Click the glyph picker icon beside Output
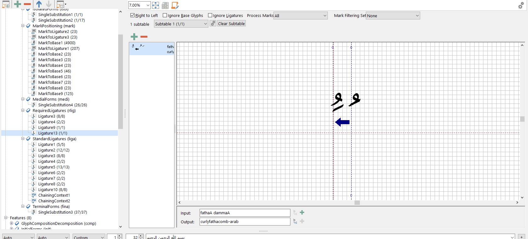This screenshot has height=239, width=528. point(295,221)
